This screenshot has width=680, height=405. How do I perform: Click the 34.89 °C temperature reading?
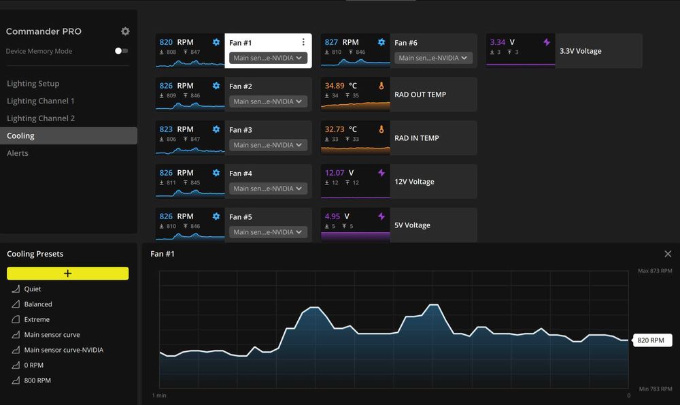point(341,86)
